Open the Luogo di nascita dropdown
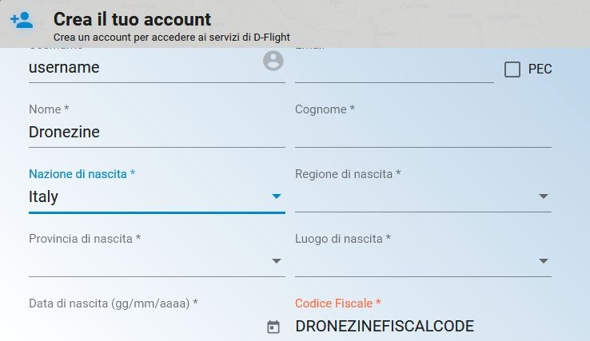 point(543,261)
